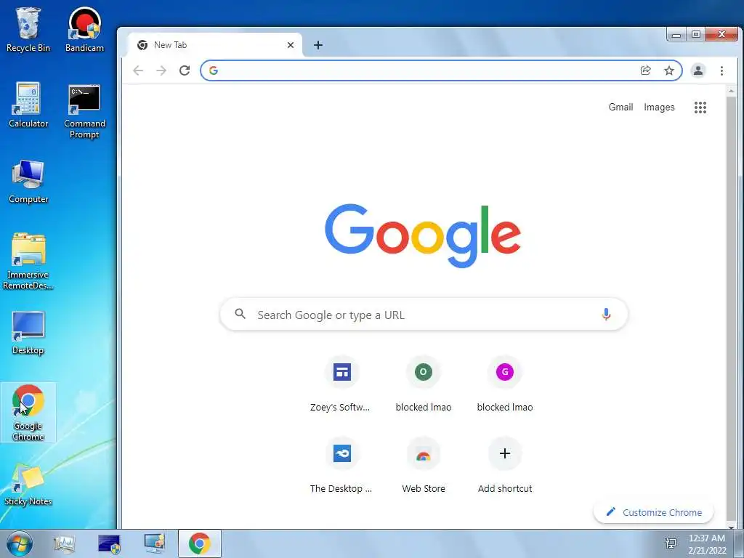Click the taskbar window icon with shield

coord(109,543)
